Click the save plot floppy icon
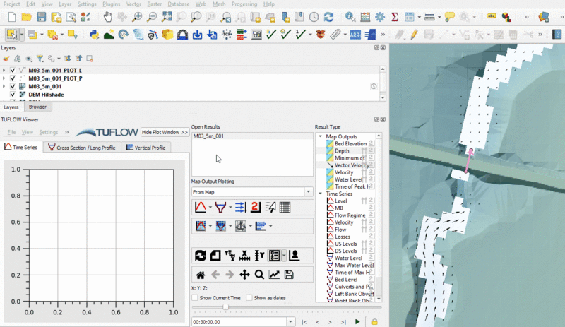The height and width of the screenshot is (327, 565). pyautogui.click(x=289, y=275)
